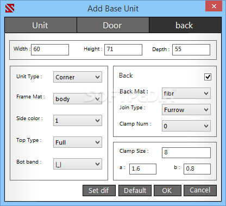Expand the Side color dropdown
Screen dimensions: 226x206
point(78,121)
